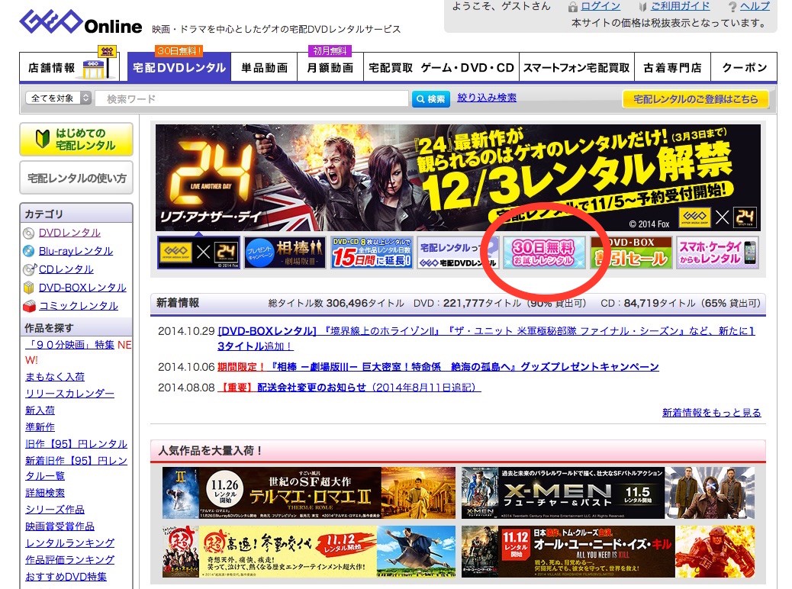The width and height of the screenshot is (792, 589).
Task: Select the 30日無料お試しレンタル banner thumbnail
Action: point(544,252)
